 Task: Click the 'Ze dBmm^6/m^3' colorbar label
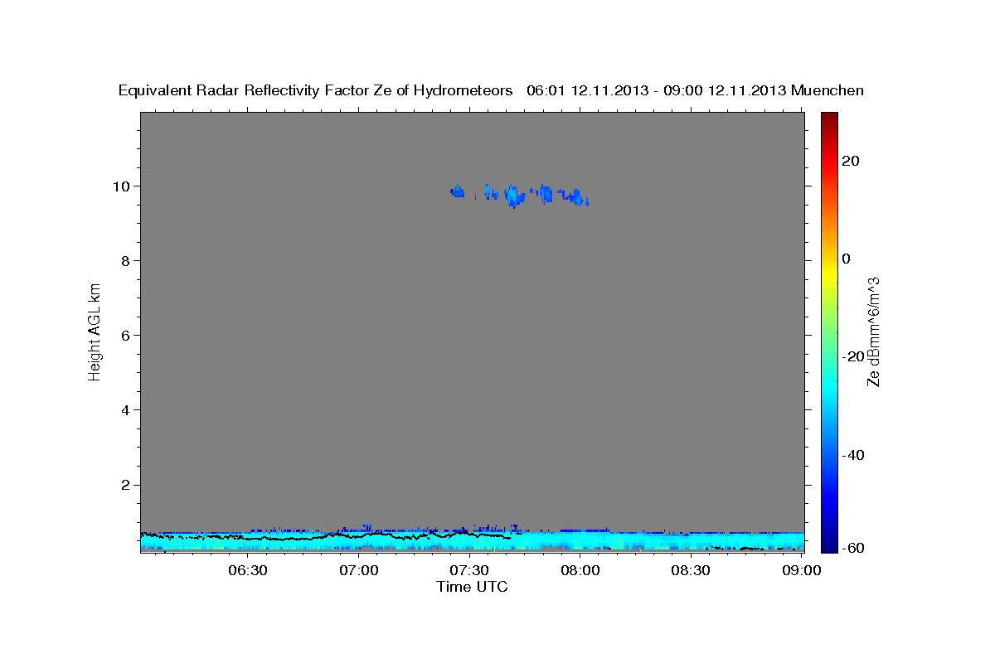873,331
